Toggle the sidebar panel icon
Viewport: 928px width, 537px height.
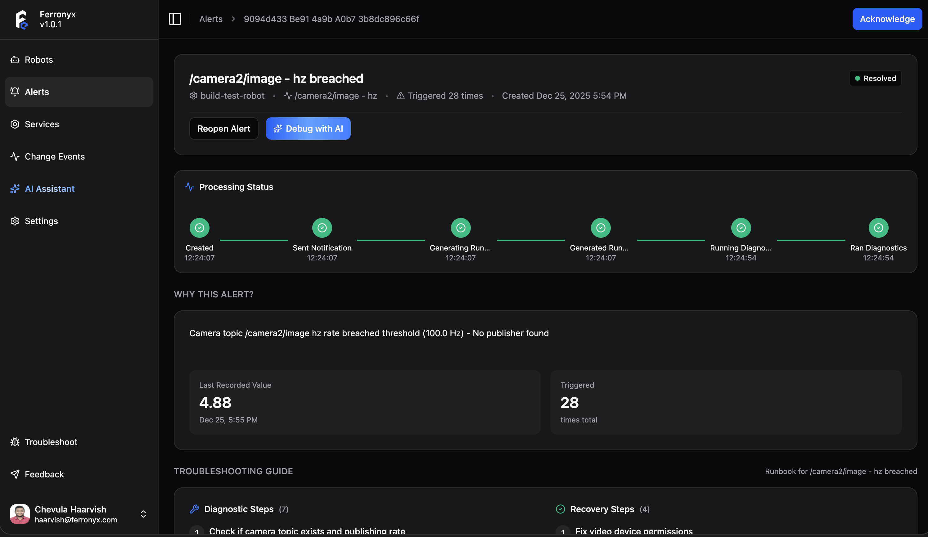(175, 19)
